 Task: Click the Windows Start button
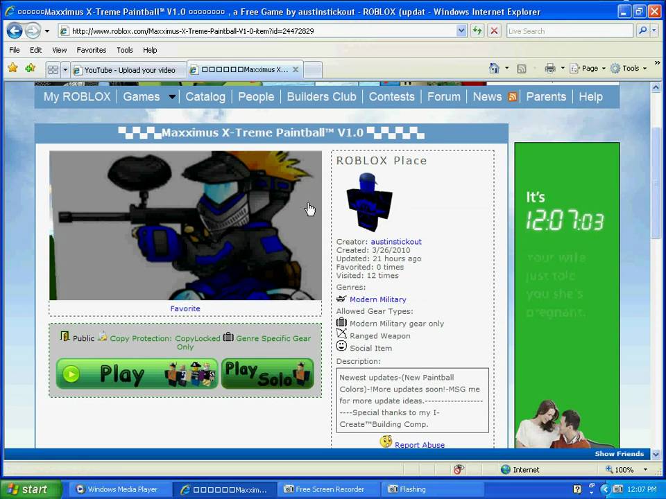point(31,489)
